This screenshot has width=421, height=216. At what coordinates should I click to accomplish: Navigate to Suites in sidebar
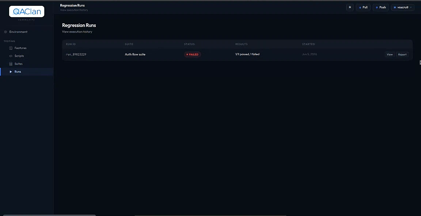(x=27, y=64)
